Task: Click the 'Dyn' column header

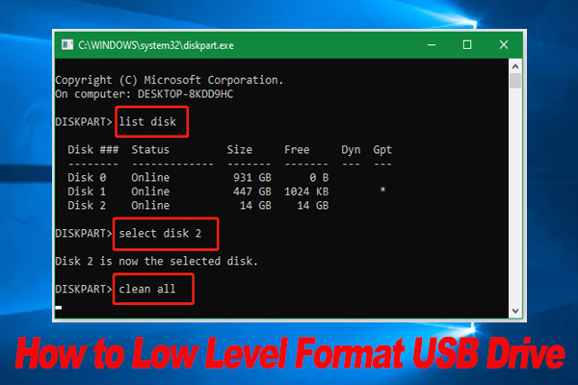Action: (351, 150)
